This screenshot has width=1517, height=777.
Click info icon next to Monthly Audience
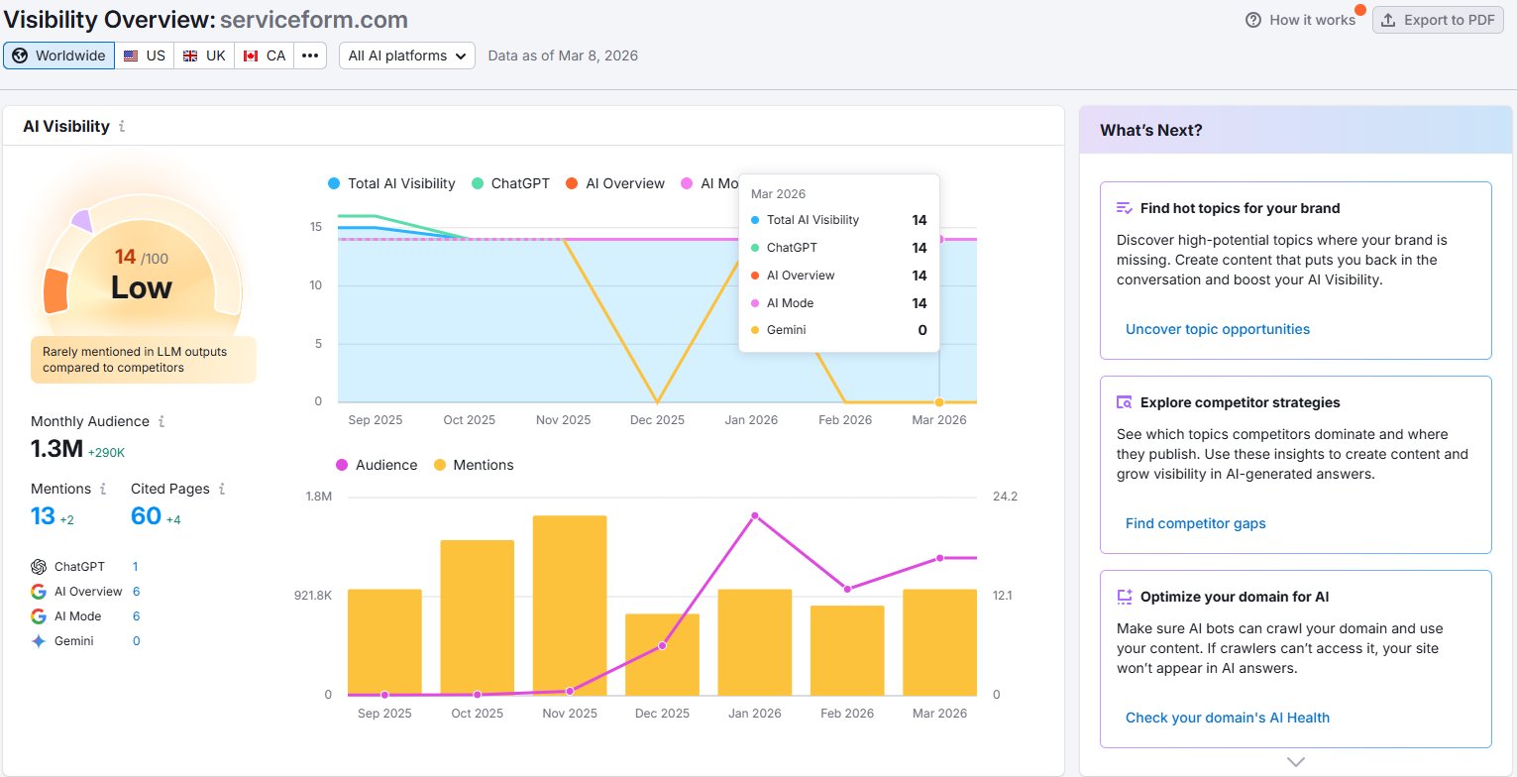[x=162, y=421]
